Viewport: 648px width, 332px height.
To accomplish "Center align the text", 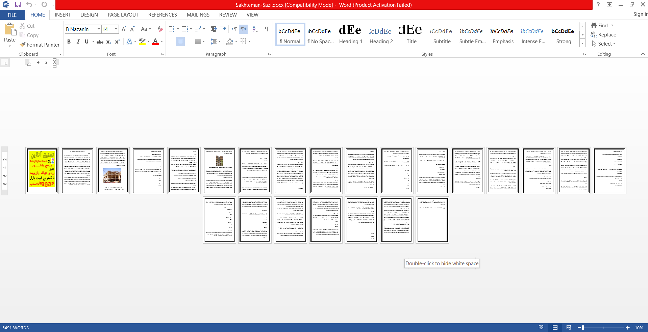I will pos(180,41).
